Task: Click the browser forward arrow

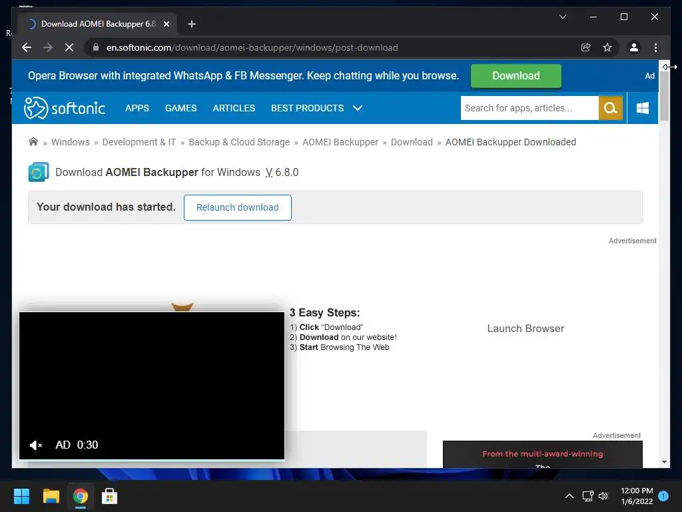Action: (x=48, y=47)
